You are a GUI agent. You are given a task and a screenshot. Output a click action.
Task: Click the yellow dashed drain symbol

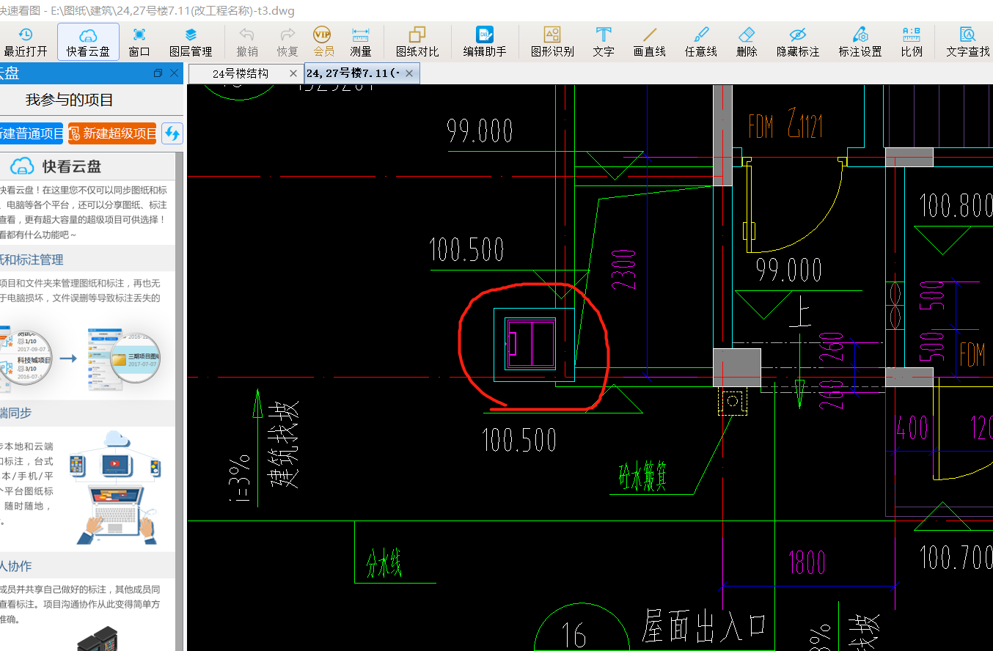pyautogui.click(x=733, y=401)
